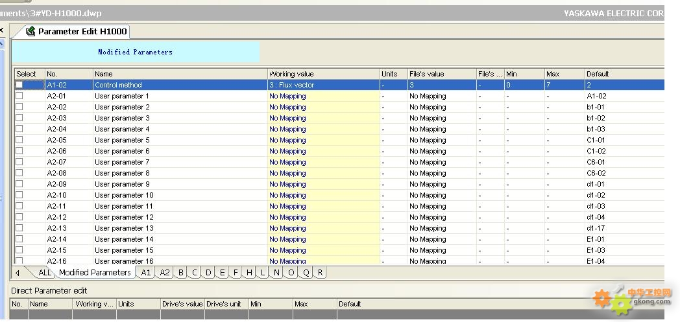Sort by the File's value column header
Image resolution: width=680 pixels, height=322 pixels.
[442, 74]
